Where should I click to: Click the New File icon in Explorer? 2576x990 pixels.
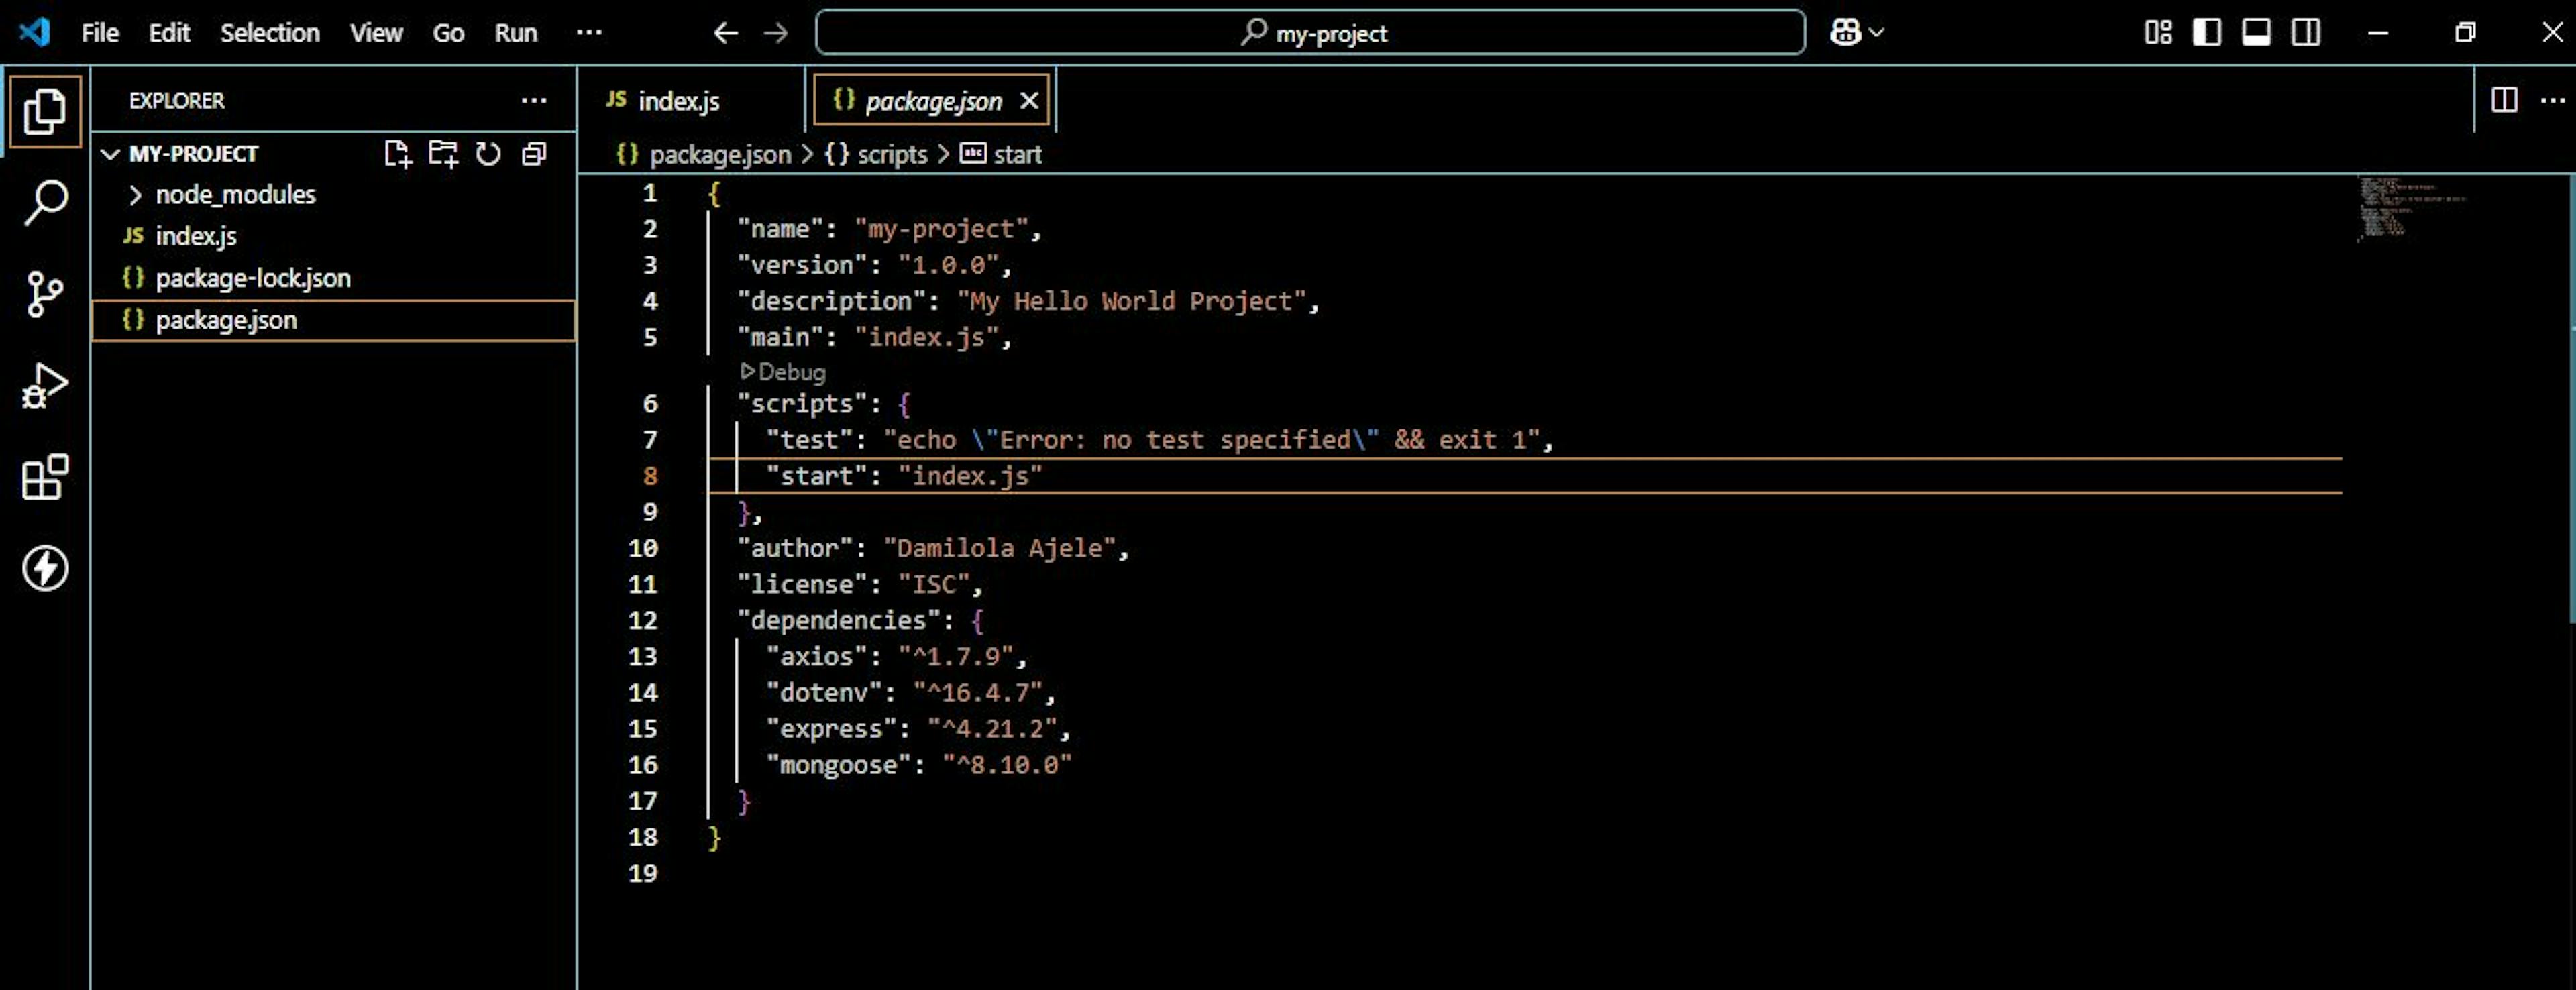click(398, 154)
